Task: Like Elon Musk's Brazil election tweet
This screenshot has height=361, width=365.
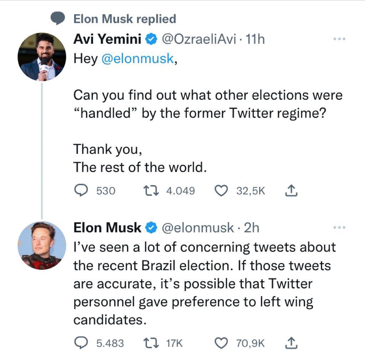Action: 221,343
